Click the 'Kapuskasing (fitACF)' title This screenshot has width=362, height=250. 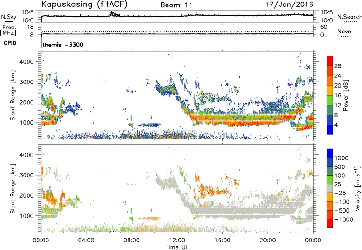coord(84,4)
